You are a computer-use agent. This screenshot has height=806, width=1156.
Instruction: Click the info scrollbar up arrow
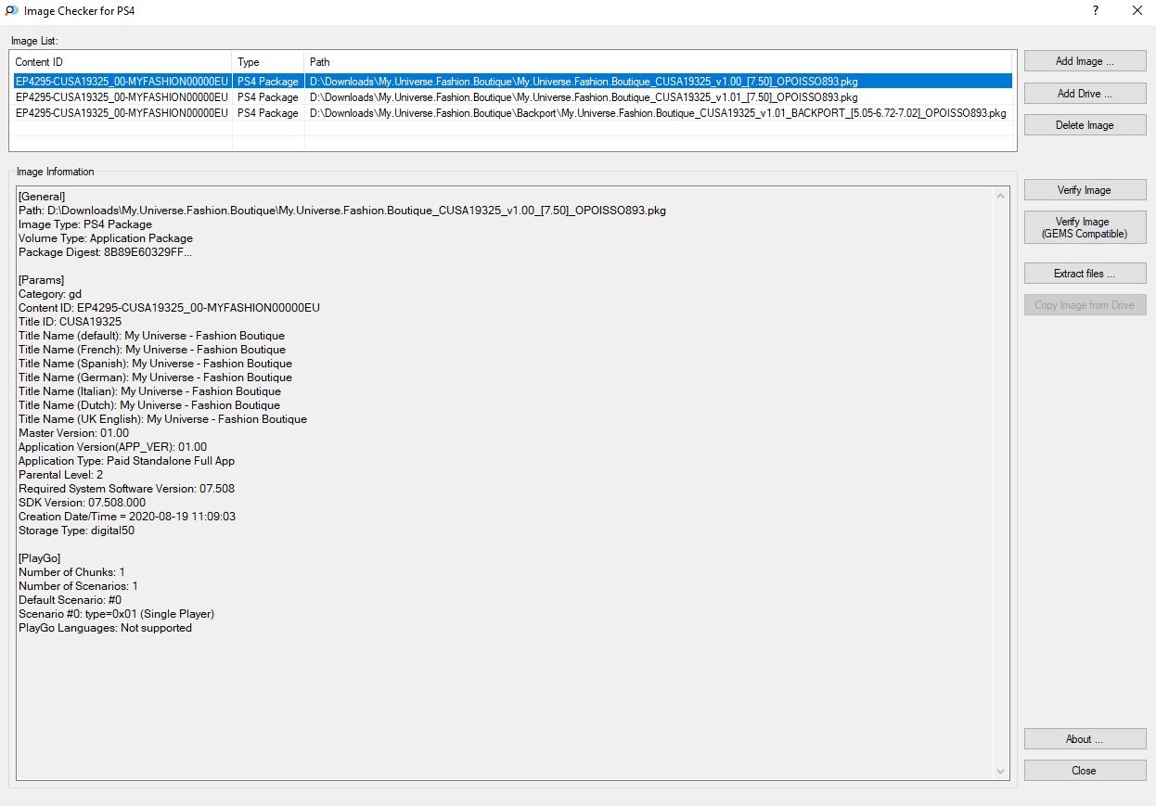pos(1000,196)
